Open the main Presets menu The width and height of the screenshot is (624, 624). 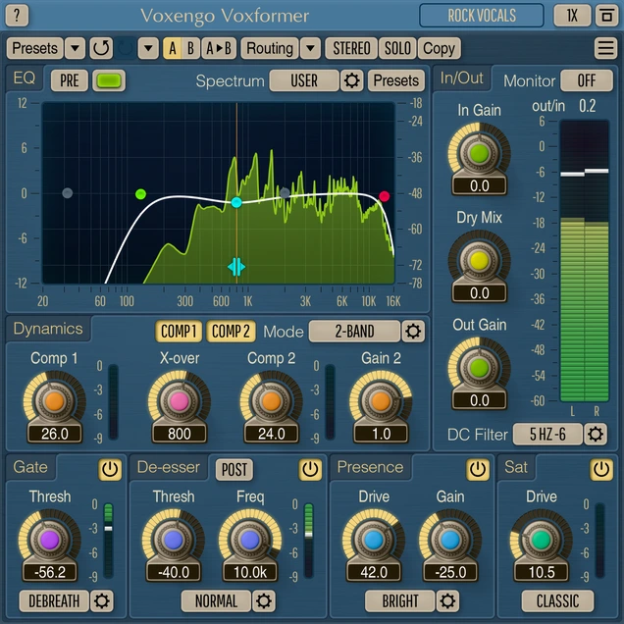(x=35, y=48)
